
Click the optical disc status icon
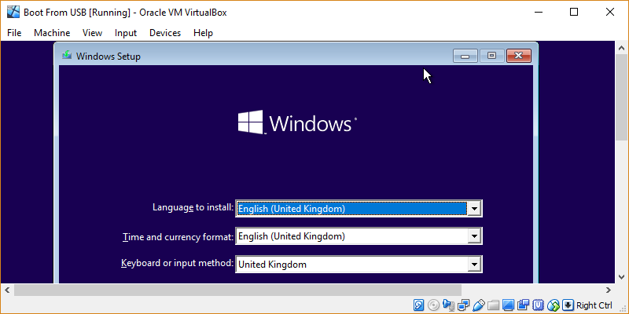[x=433, y=305]
